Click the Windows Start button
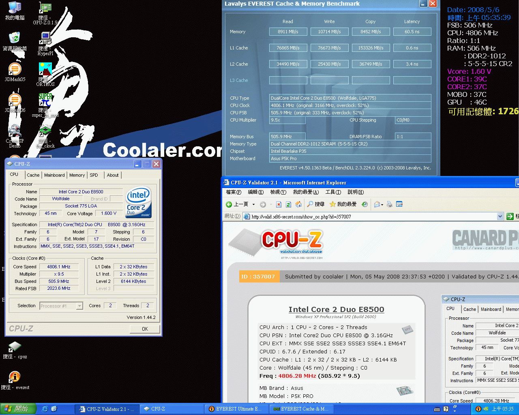The image size is (519, 415). pos(18,409)
